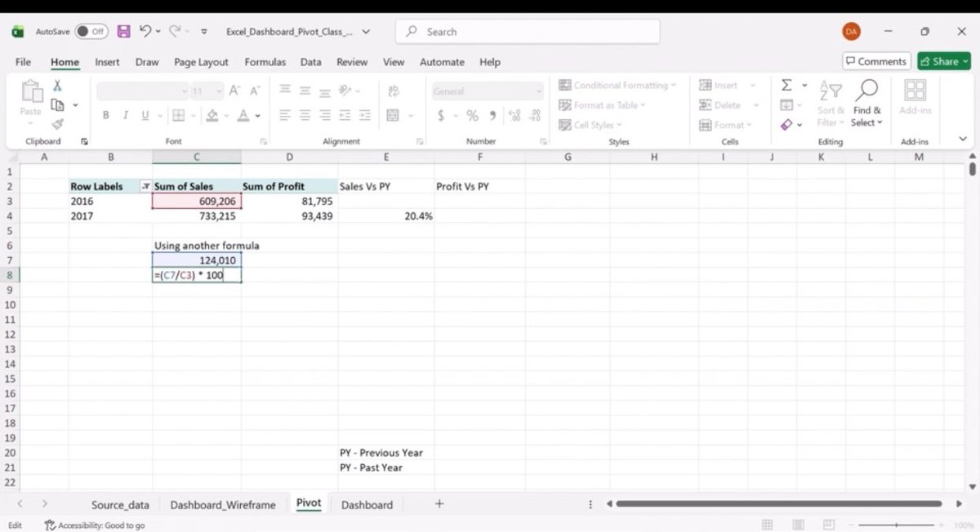Open the Source_data sheet tab
The image size is (980, 532).
coord(120,505)
